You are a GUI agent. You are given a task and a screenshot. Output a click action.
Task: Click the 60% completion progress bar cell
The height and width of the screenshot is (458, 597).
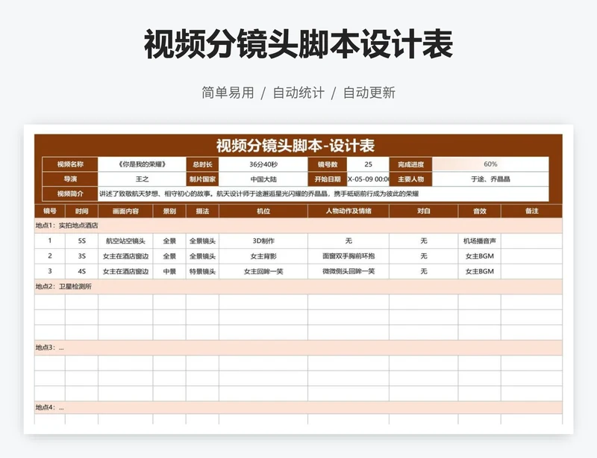(x=490, y=164)
